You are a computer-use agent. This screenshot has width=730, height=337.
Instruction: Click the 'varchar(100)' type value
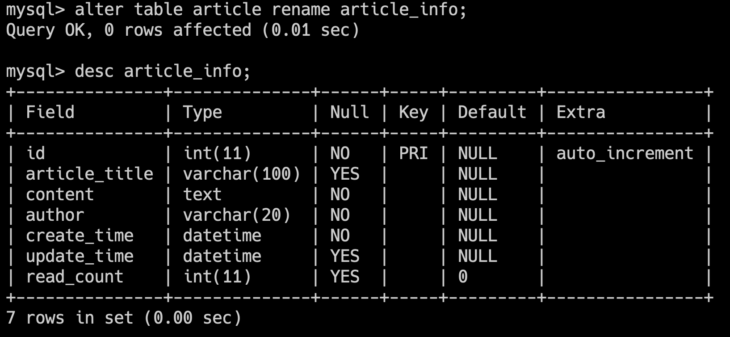pos(242,174)
